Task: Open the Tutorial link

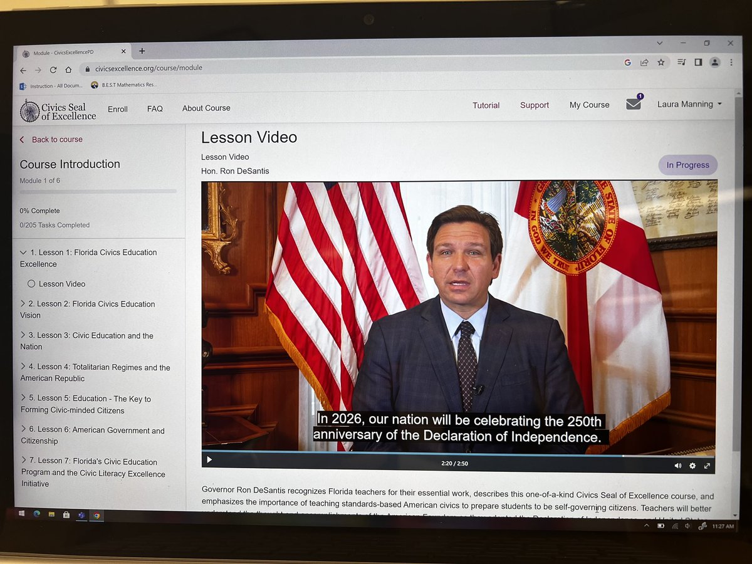Action: (486, 105)
